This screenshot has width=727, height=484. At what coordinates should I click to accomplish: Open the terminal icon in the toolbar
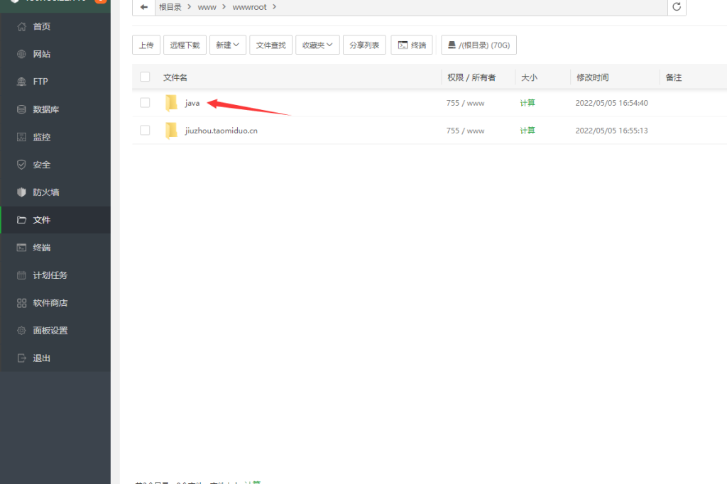[x=412, y=45]
